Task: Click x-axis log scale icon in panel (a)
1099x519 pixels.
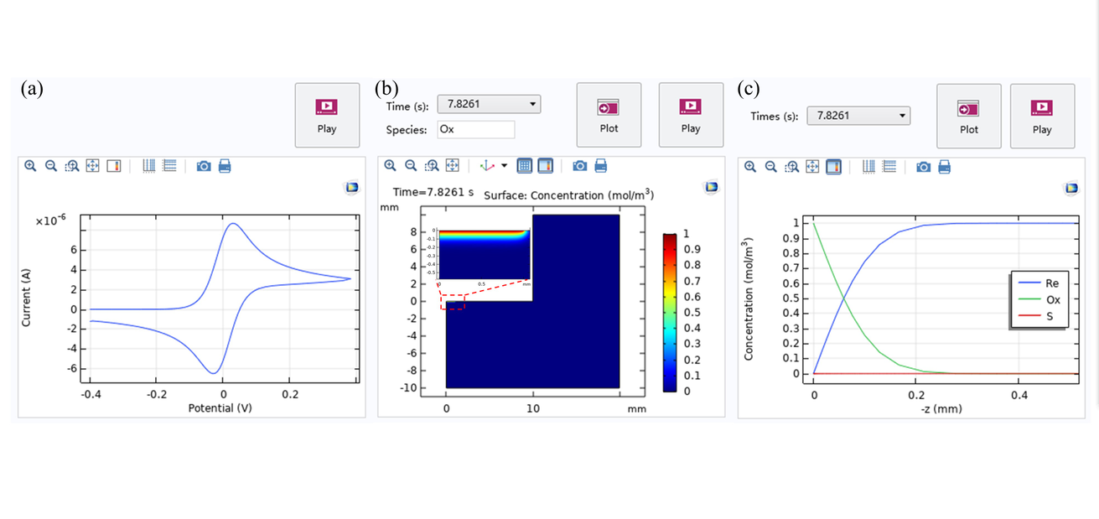Action: (149, 166)
